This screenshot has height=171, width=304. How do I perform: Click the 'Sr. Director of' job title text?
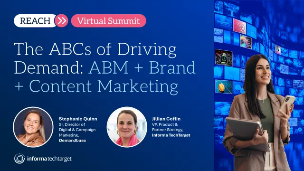[72, 124]
